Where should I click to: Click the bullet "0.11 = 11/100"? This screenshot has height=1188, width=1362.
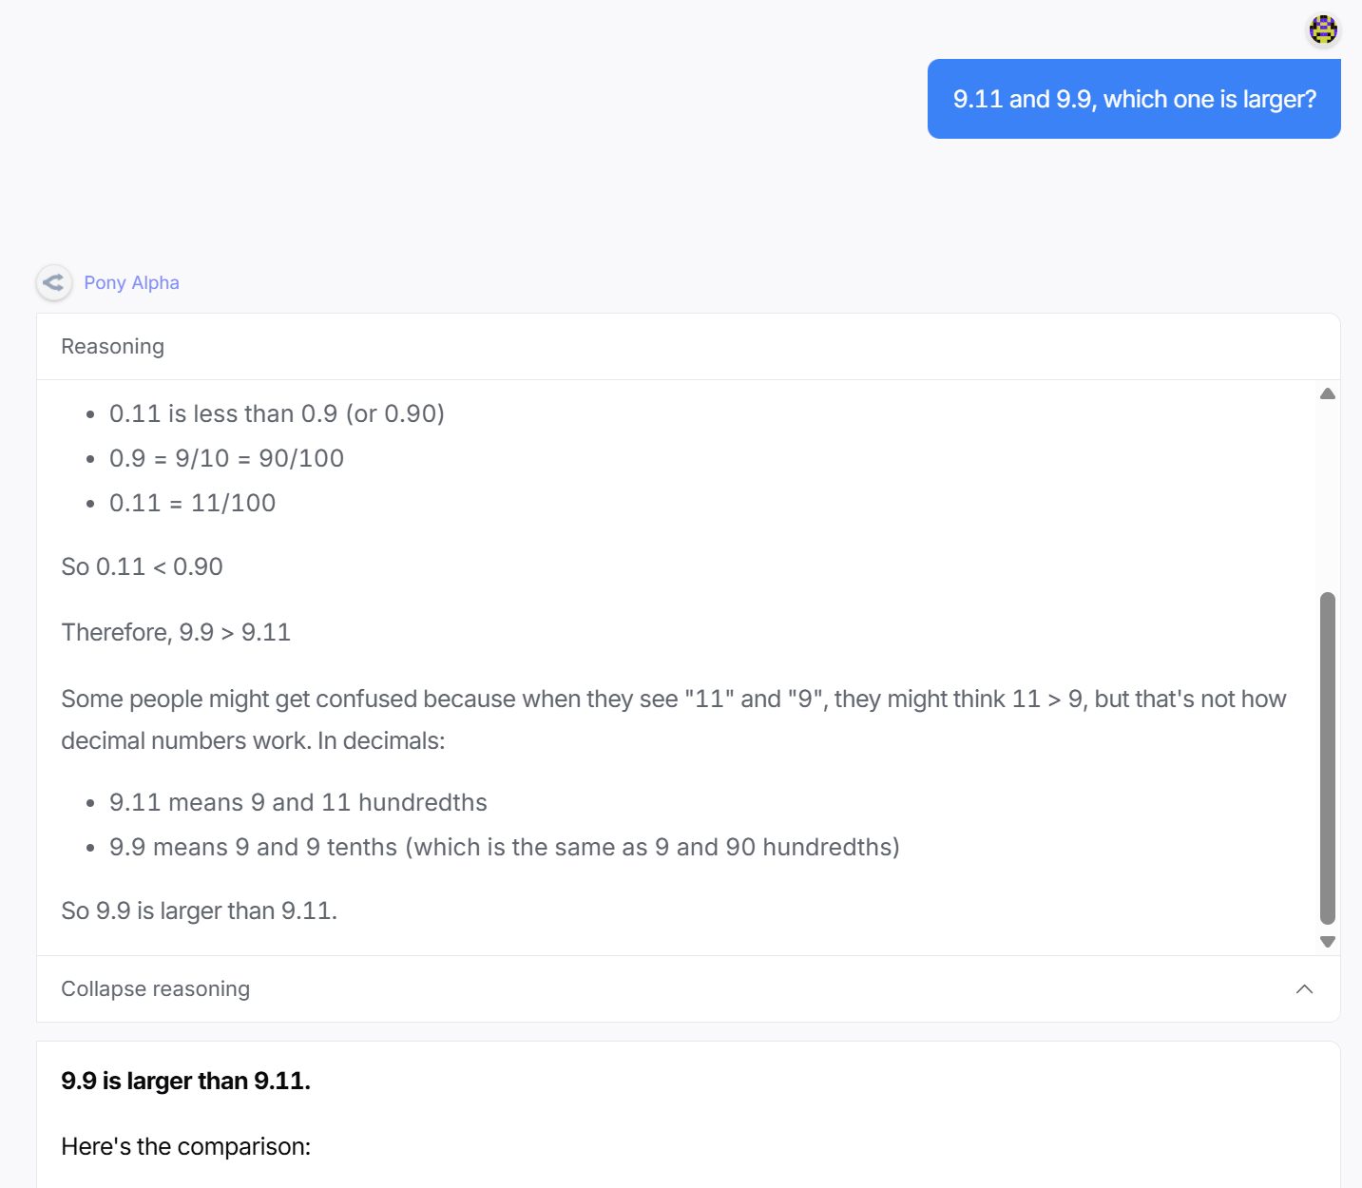(x=192, y=504)
